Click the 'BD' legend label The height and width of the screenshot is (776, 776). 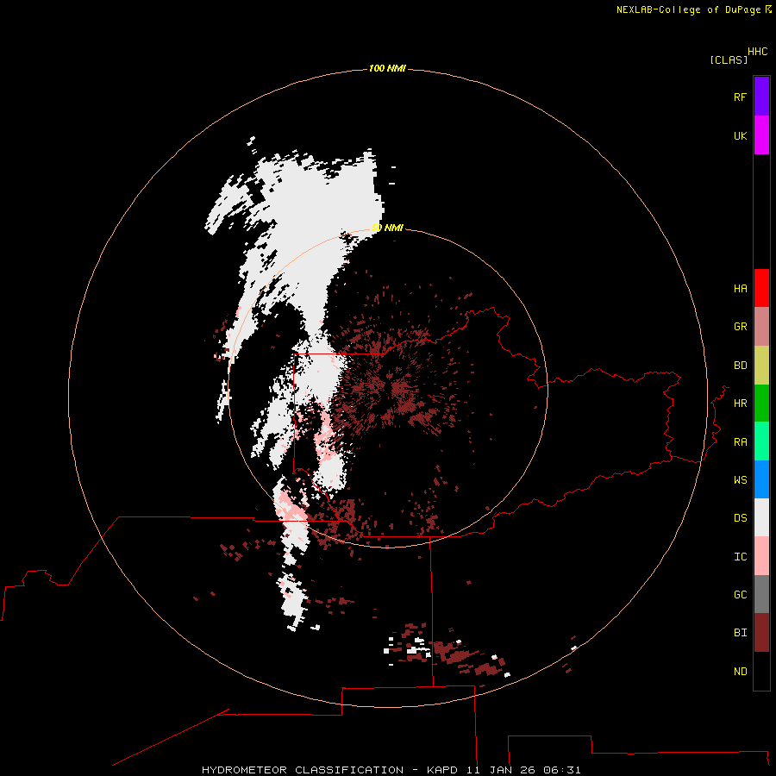pyautogui.click(x=740, y=366)
